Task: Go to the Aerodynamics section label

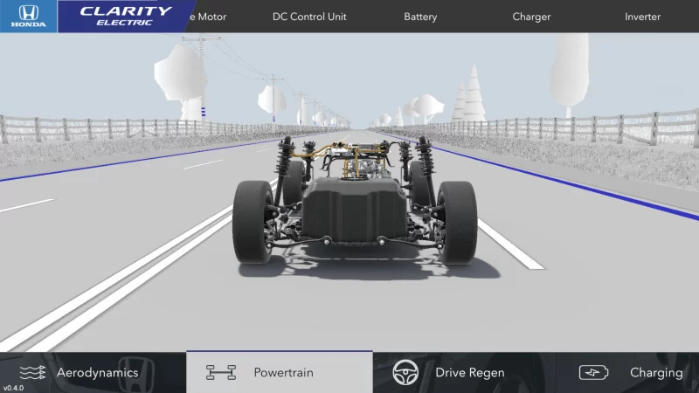Action: [97, 373]
